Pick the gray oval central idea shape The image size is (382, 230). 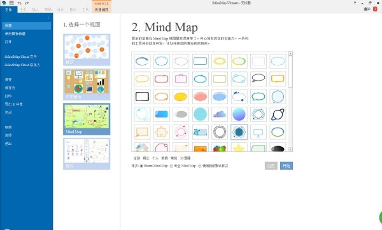tap(181, 114)
